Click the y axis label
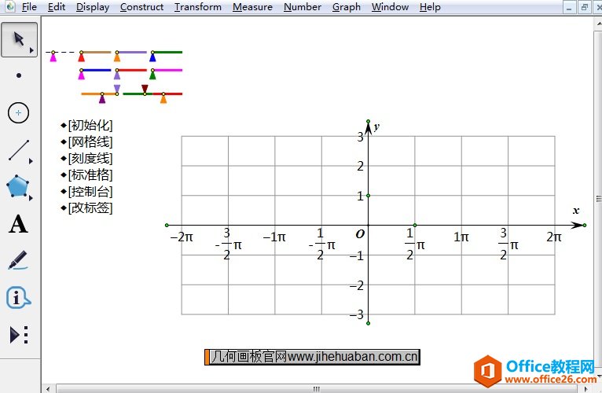 376,127
